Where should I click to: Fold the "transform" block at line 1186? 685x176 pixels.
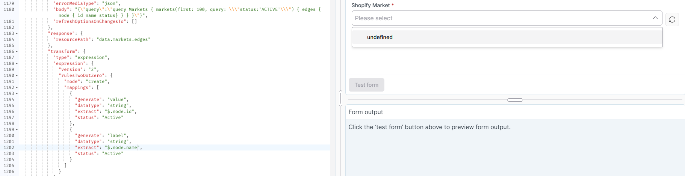tap(17, 52)
